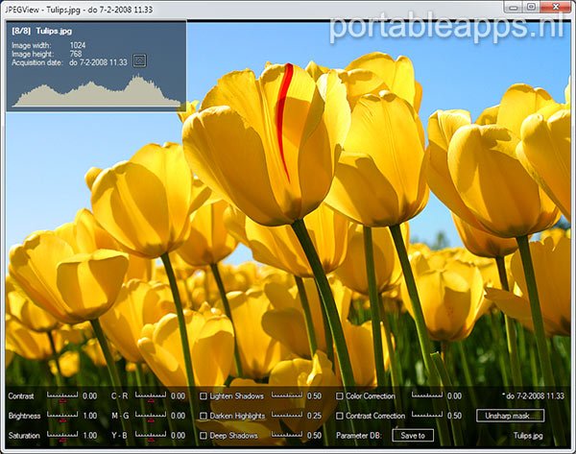
Task: Set the Darken Highlights amount slider
Action: pyautogui.click(x=287, y=416)
